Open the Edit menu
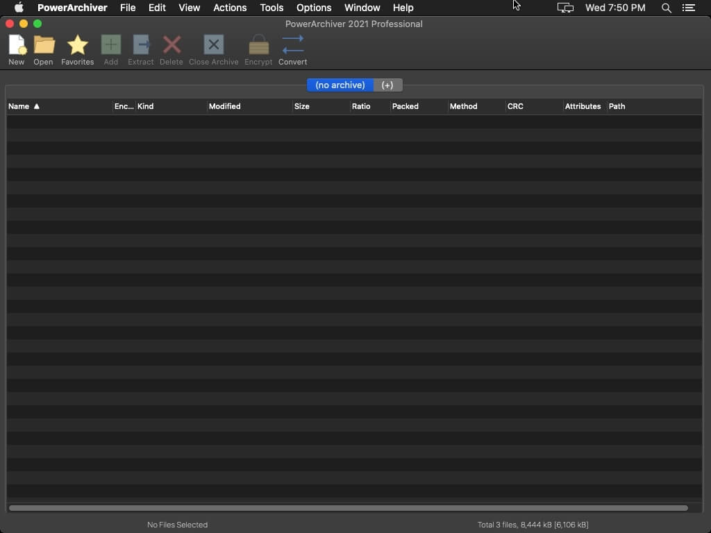The height and width of the screenshot is (533, 711). (157, 8)
